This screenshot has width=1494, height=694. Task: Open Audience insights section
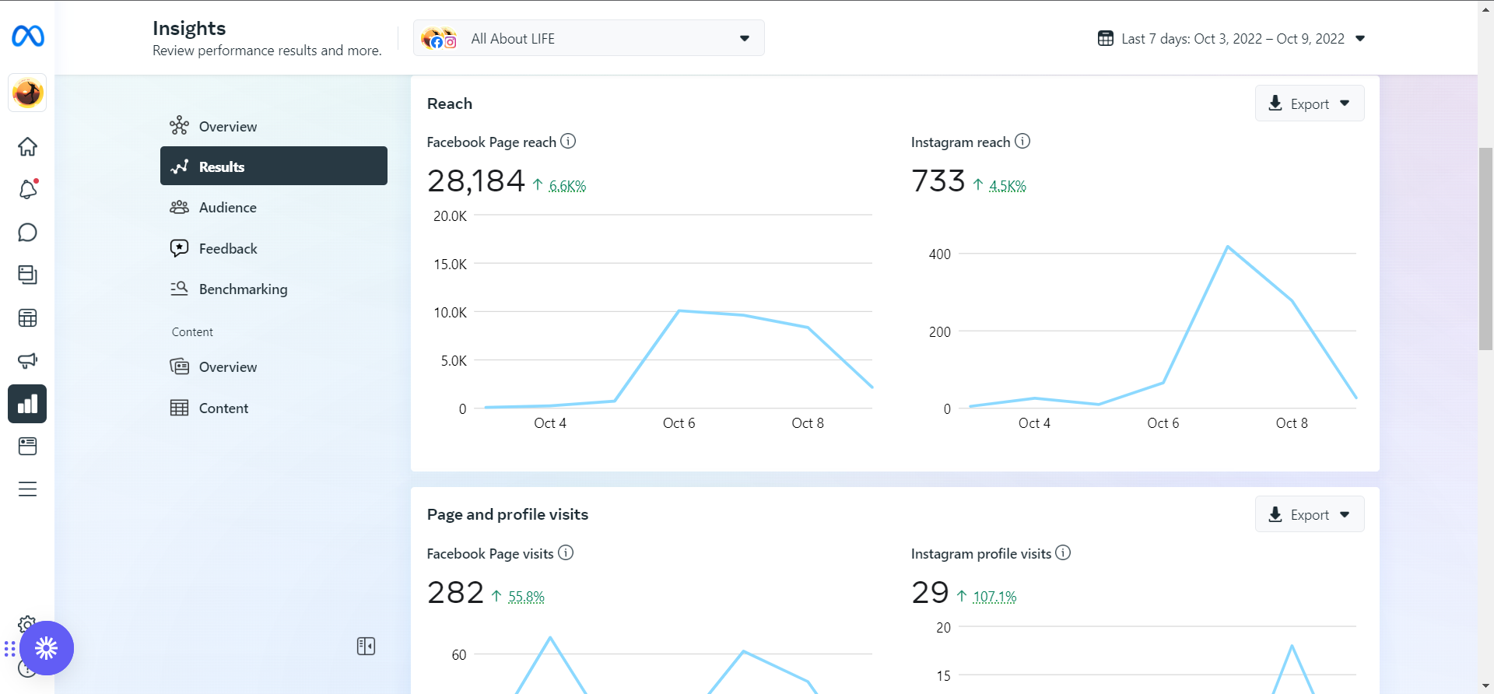[274, 207]
